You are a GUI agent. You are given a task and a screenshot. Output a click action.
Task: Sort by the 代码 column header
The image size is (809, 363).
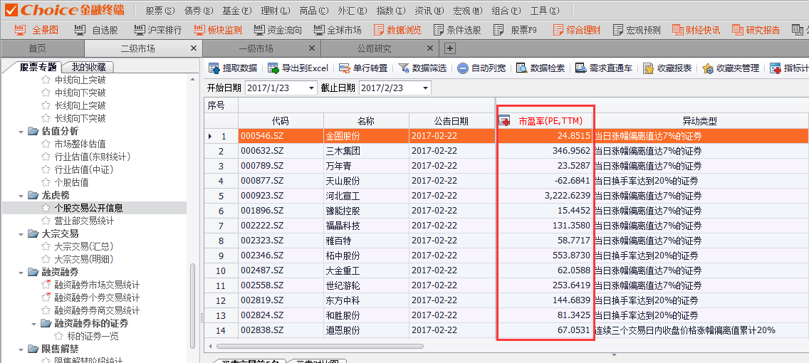point(281,121)
